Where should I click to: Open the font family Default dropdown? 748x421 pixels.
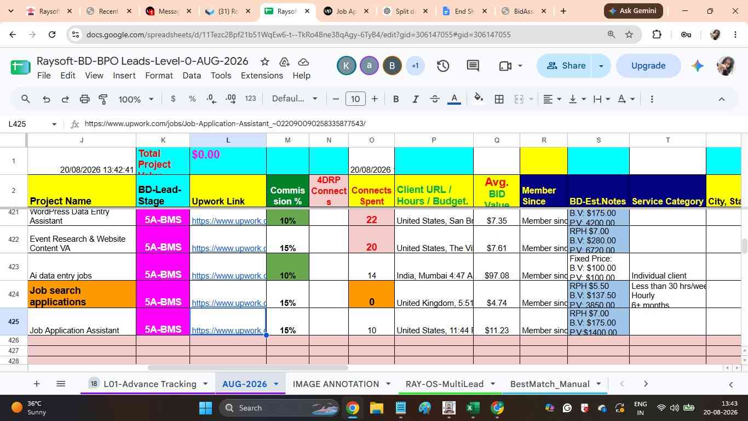pos(295,99)
